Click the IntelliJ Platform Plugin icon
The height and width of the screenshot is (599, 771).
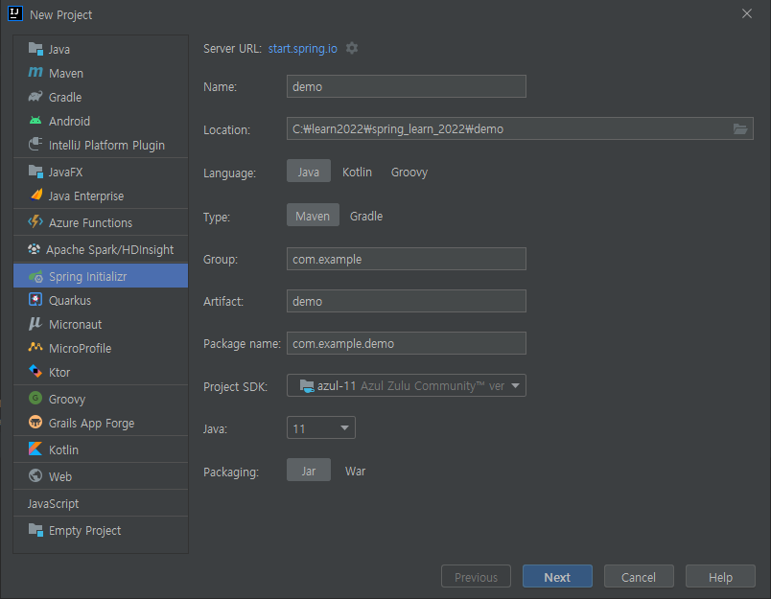35,145
